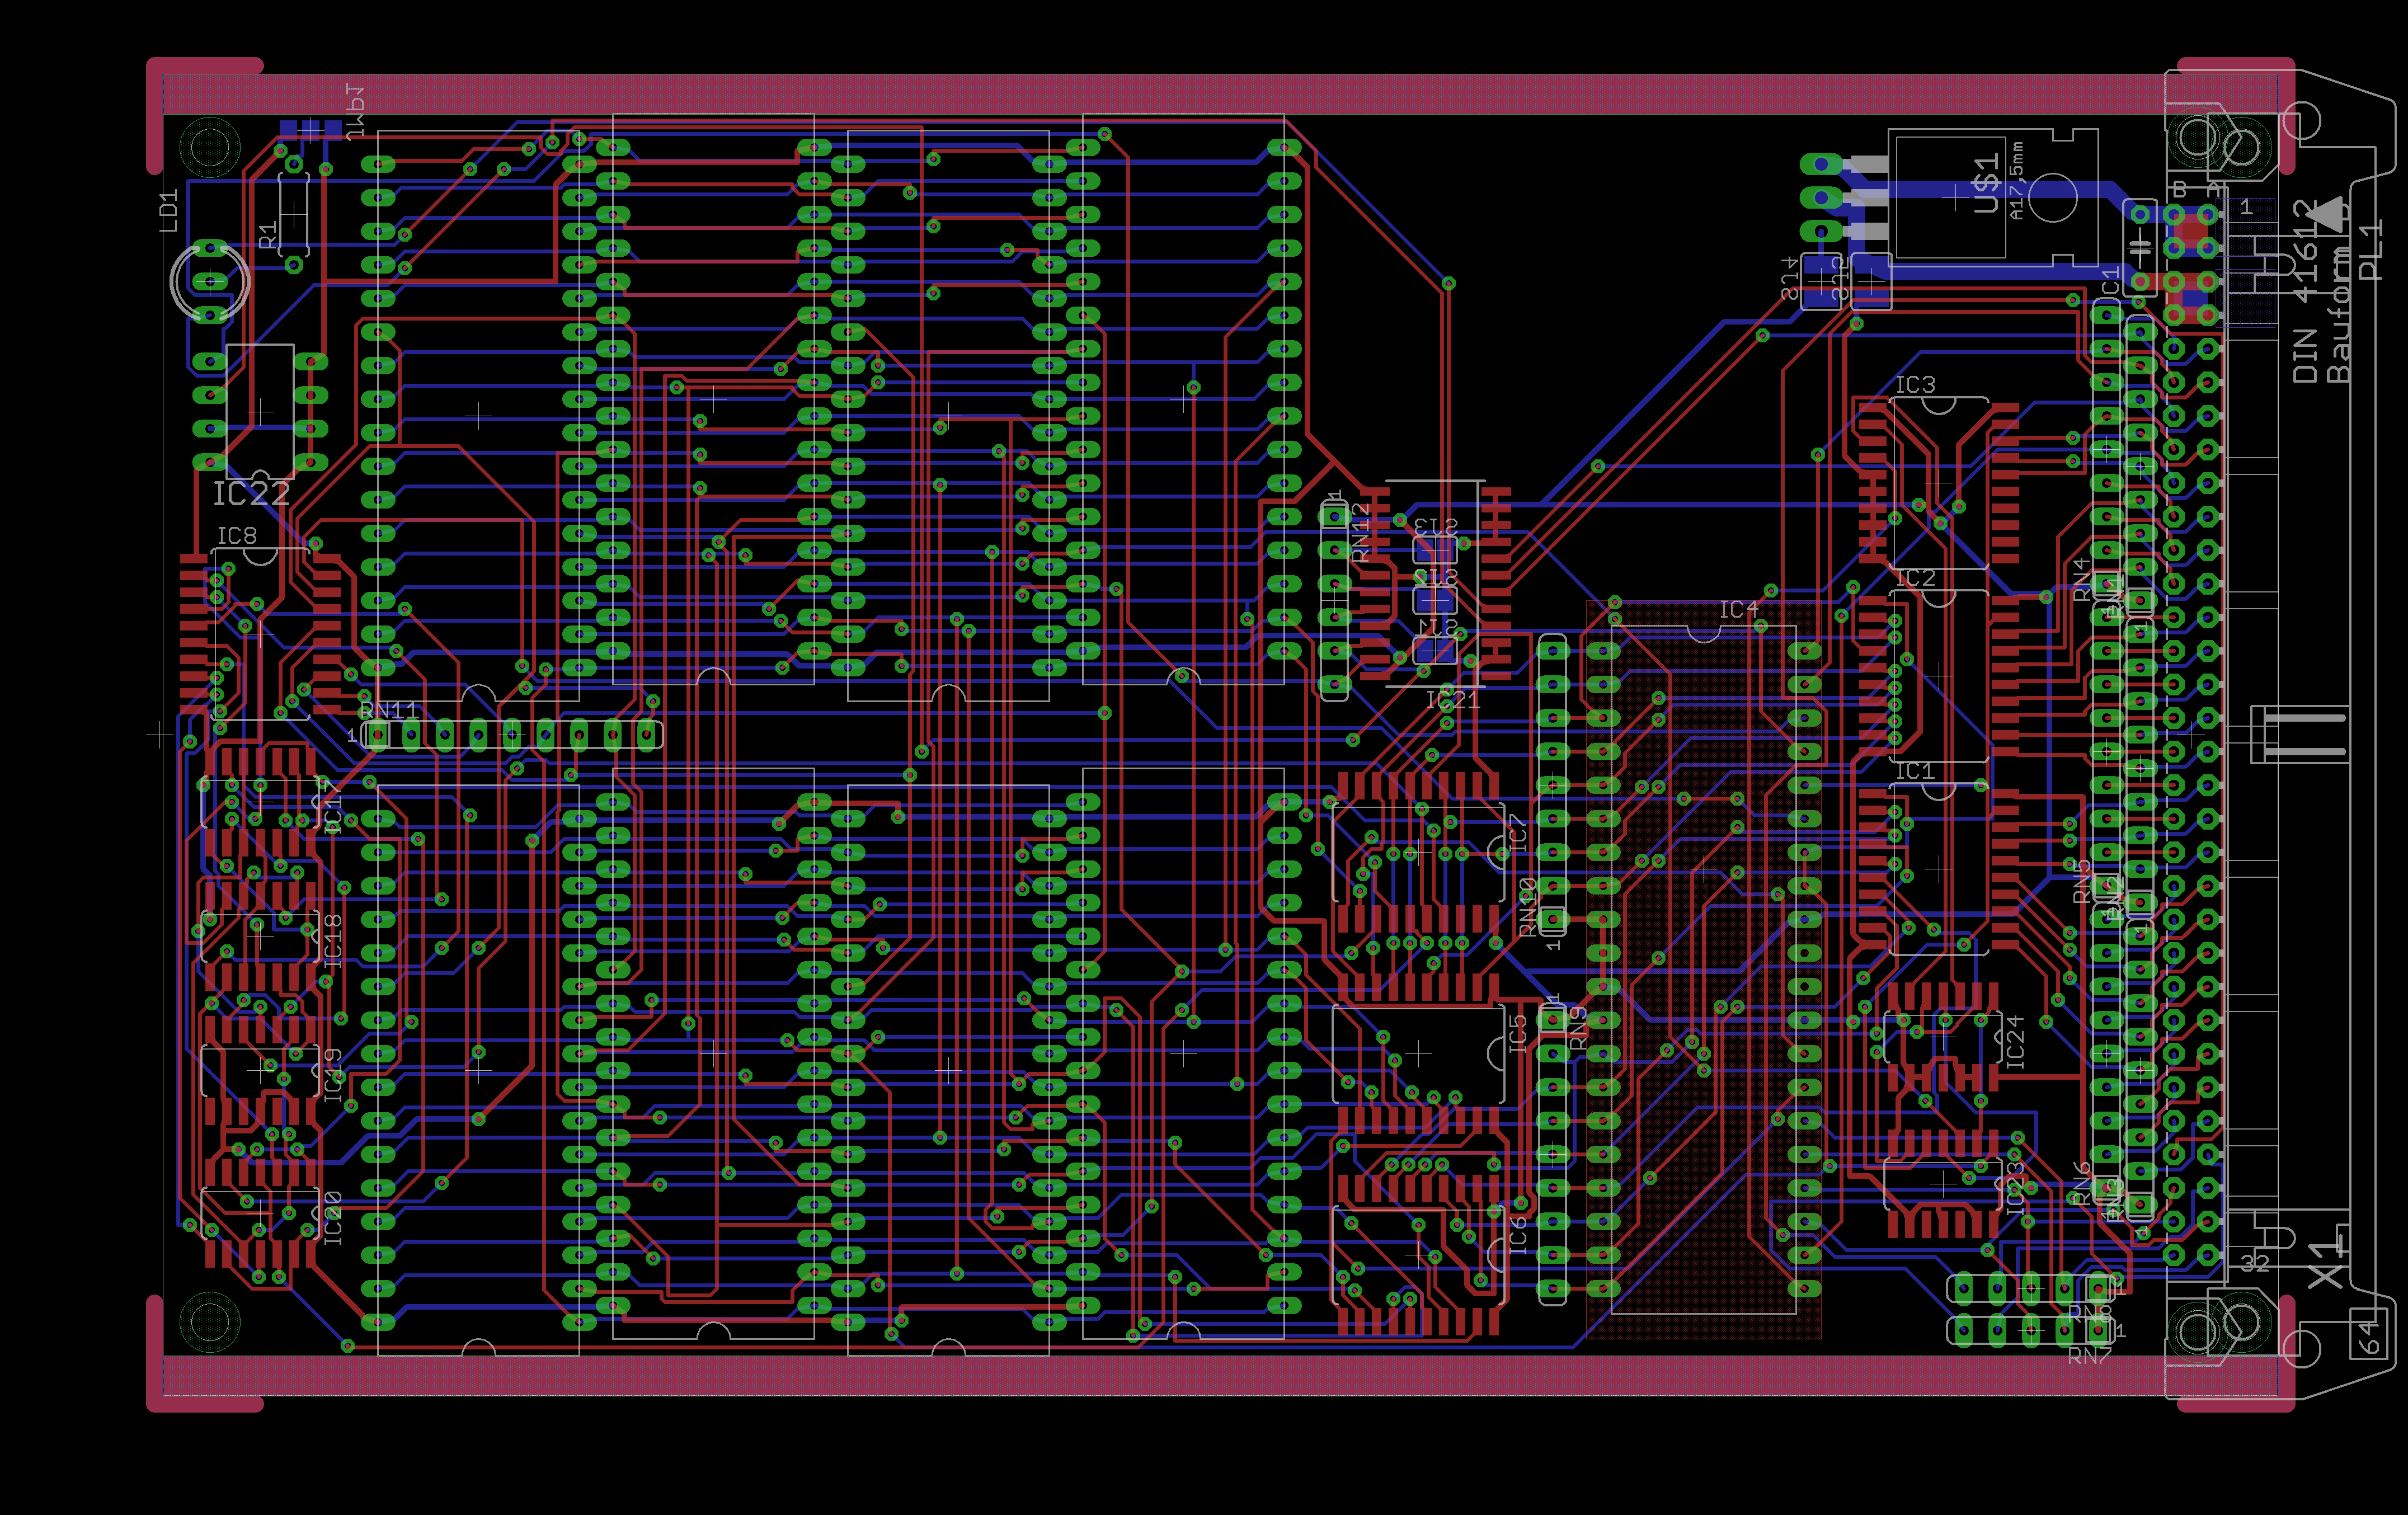
Task: Click the RN11 resistor network label
Action: coord(390,710)
